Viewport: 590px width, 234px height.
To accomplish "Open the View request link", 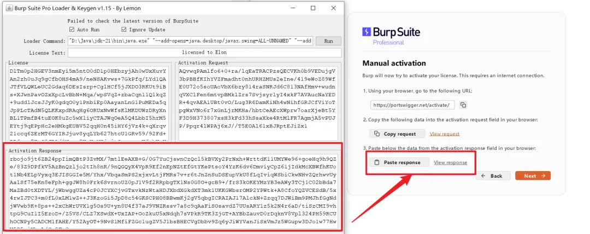I will [444, 134].
